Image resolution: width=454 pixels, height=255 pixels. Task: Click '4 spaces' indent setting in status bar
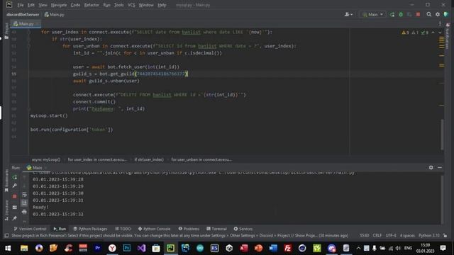click(x=407, y=236)
